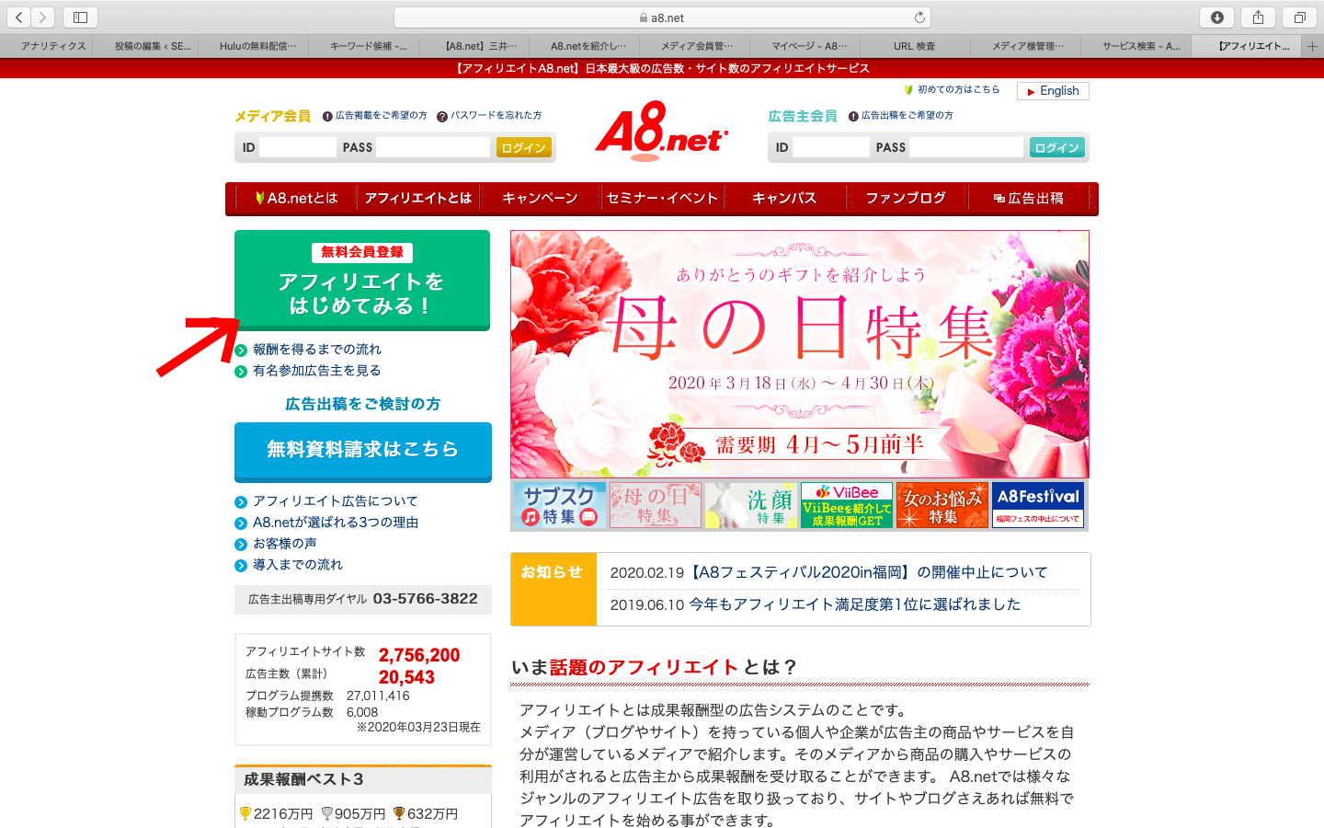1324x828 pixels.
Task: Open the 女のお悩み特集 banner tile
Action: coord(942,505)
